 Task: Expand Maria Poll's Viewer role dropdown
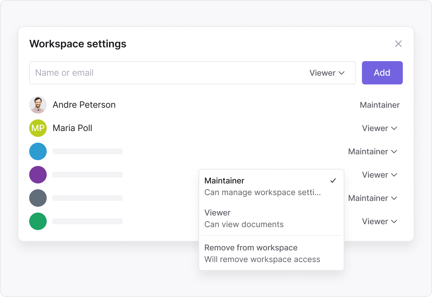tap(379, 128)
